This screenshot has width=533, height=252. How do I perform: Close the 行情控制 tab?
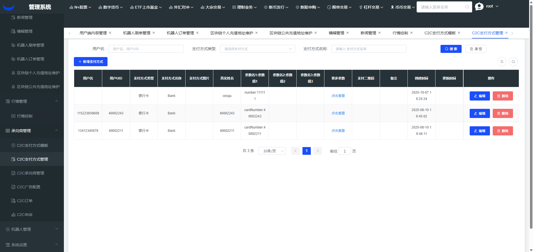(411, 33)
